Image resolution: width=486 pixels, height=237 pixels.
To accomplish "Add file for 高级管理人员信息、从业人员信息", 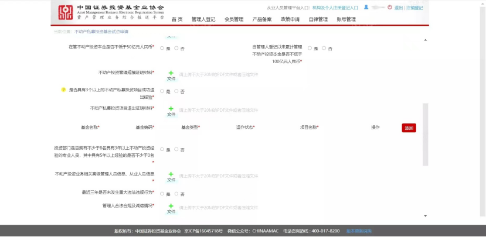I will (x=171, y=177).
